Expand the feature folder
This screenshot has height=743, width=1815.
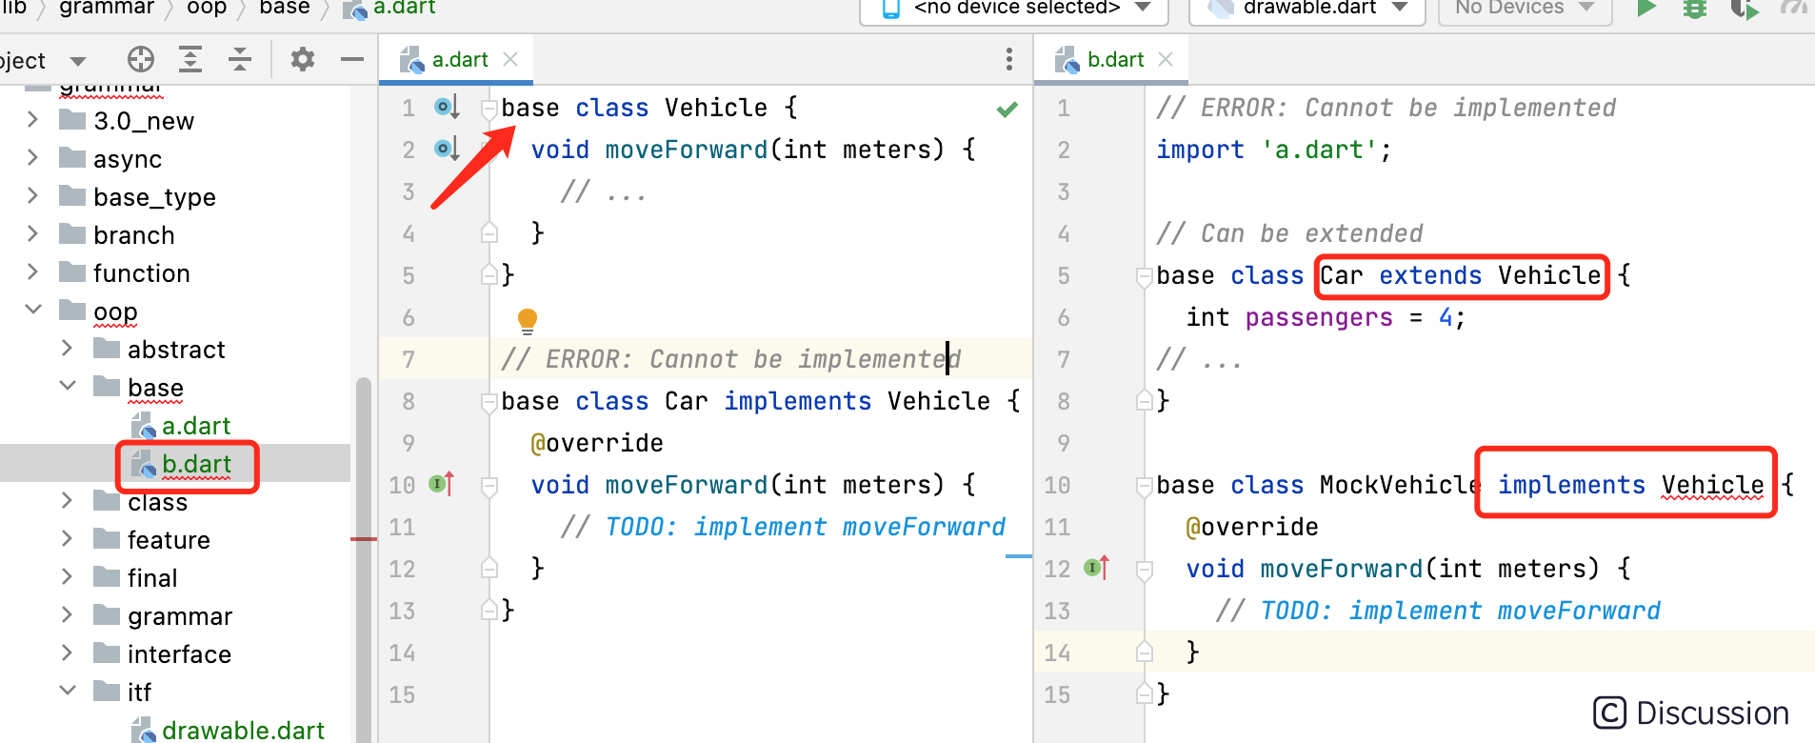[68, 539]
